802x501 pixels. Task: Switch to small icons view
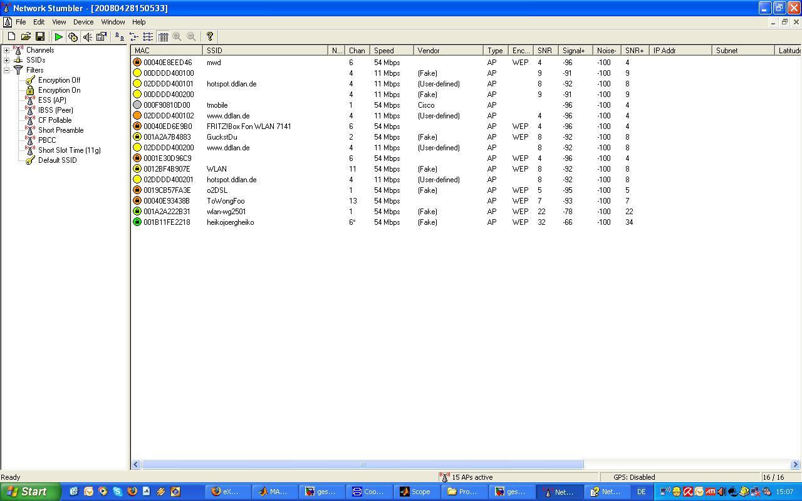[x=133, y=37]
